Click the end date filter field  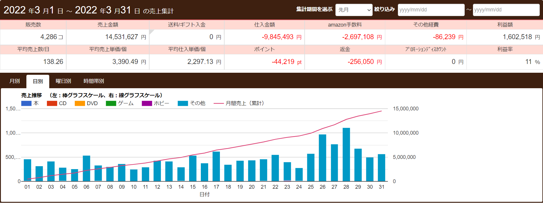click(506, 10)
